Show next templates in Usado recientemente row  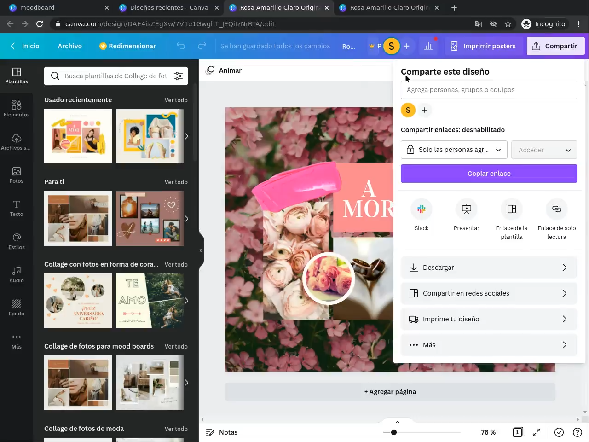186,136
